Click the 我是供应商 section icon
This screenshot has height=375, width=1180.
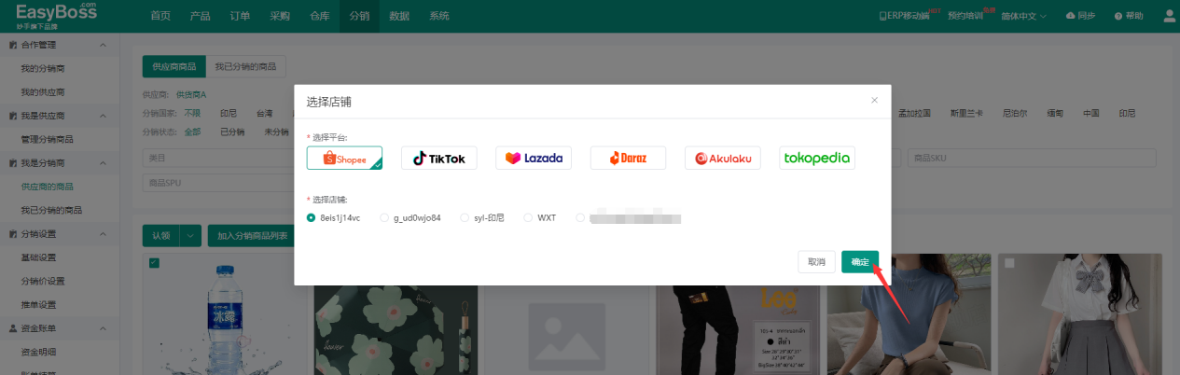click(12, 116)
